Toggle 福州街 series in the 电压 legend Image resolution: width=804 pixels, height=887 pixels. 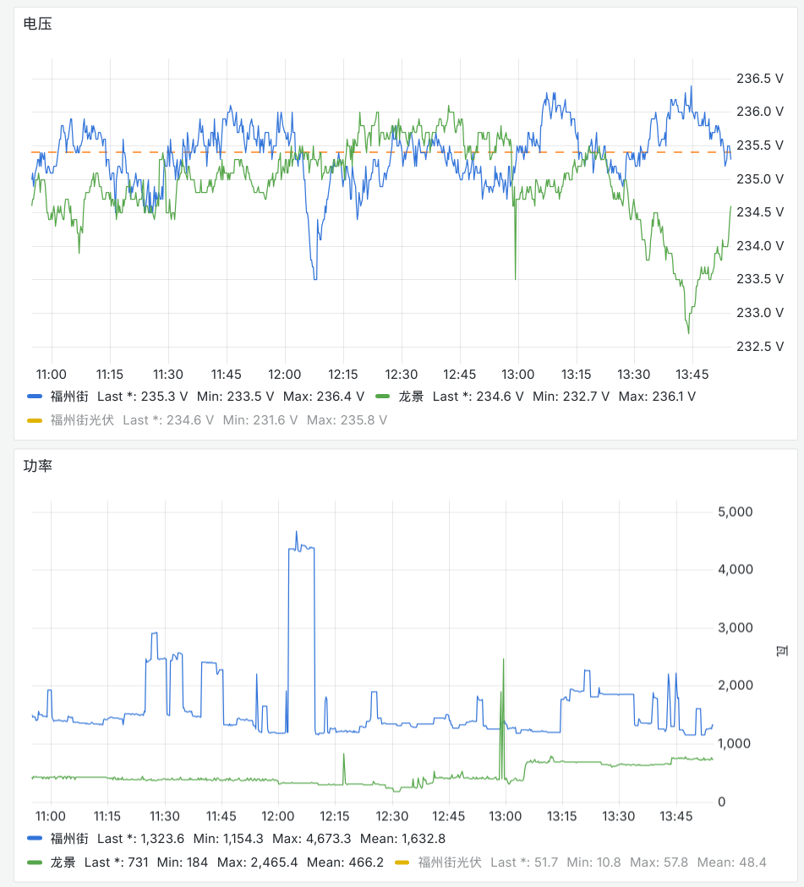[68, 397]
